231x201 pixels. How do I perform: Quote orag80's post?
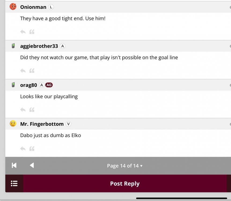click(x=32, y=110)
